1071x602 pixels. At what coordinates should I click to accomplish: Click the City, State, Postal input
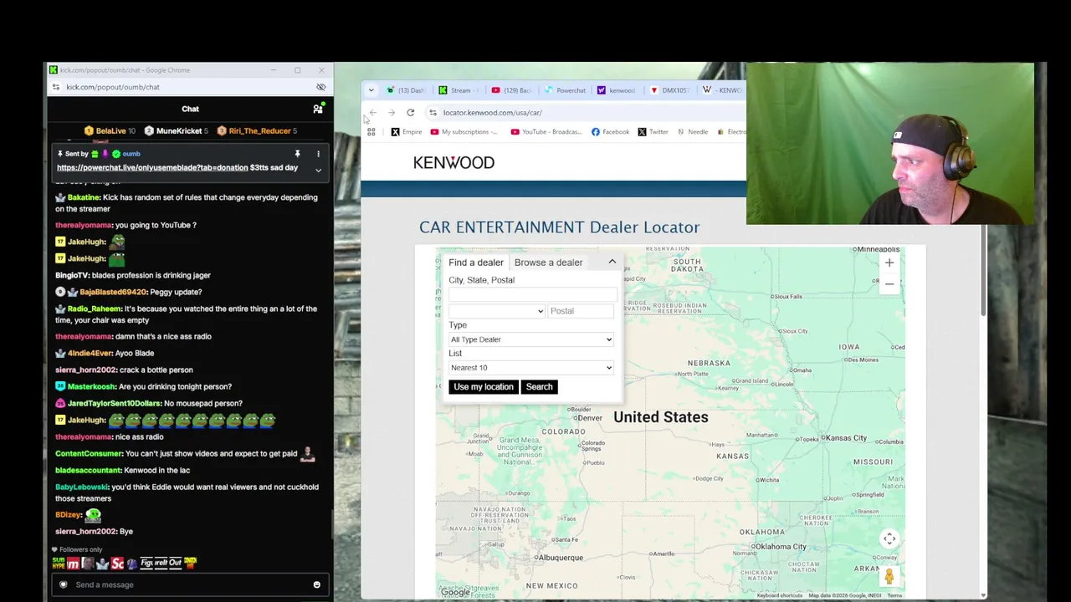coord(533,293)
